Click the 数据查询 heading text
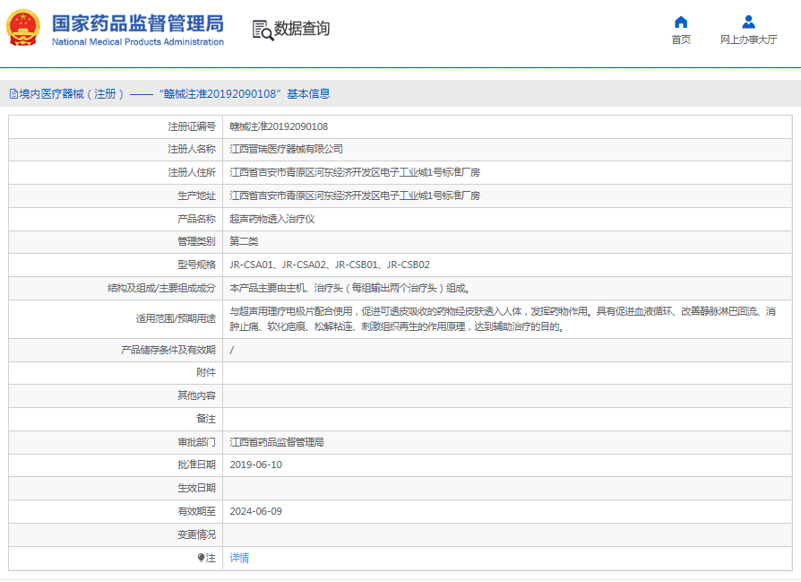This screenshot has height=582, width=801. point(301,29)
